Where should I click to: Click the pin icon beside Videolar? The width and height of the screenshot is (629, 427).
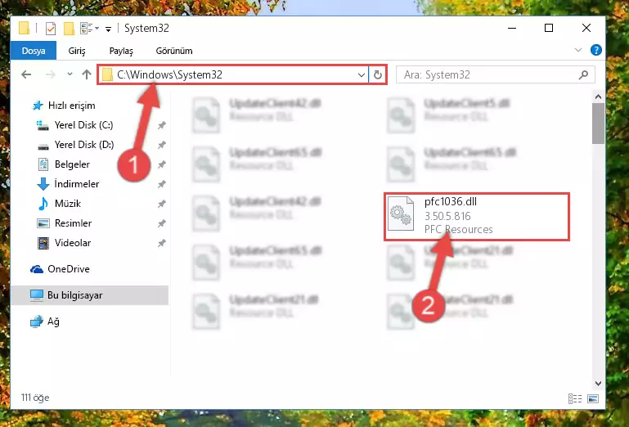pyautogui.click(x=162, y=243)
